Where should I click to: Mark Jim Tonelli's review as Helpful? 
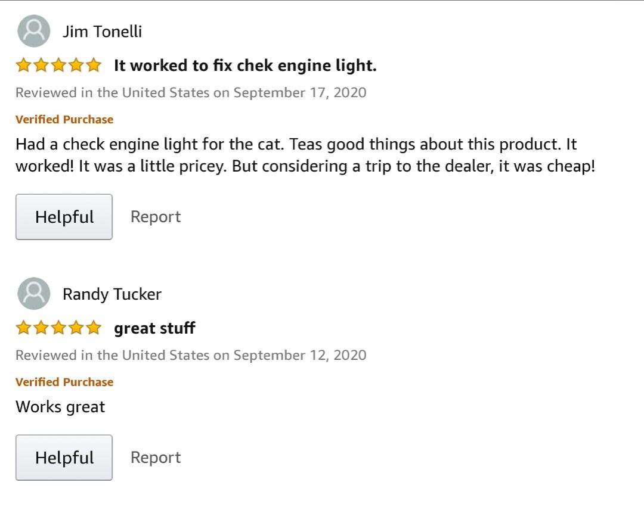[64, 217]
